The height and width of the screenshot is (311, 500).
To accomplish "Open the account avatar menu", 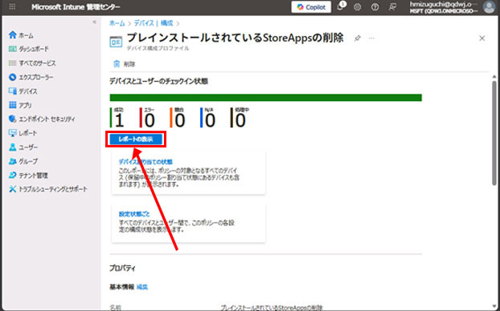I will coord(490,7).
